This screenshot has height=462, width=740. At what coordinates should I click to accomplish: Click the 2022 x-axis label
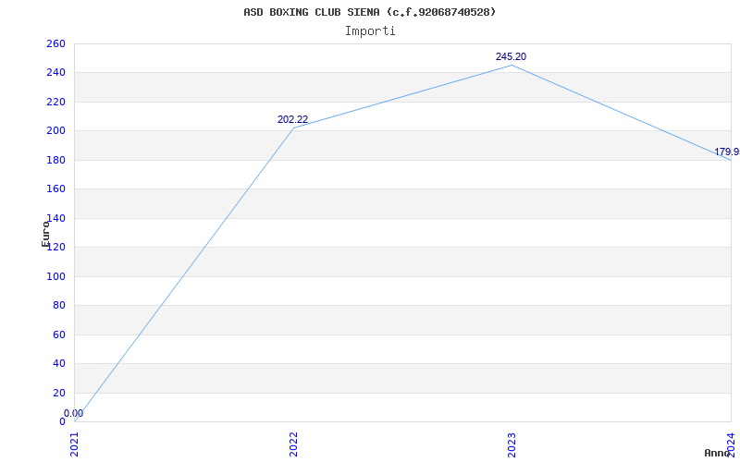coord(293,444)
